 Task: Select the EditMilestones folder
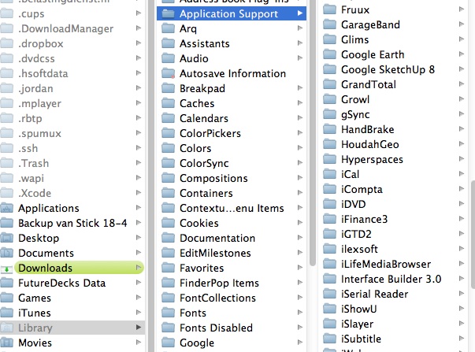tap(232, 253)
